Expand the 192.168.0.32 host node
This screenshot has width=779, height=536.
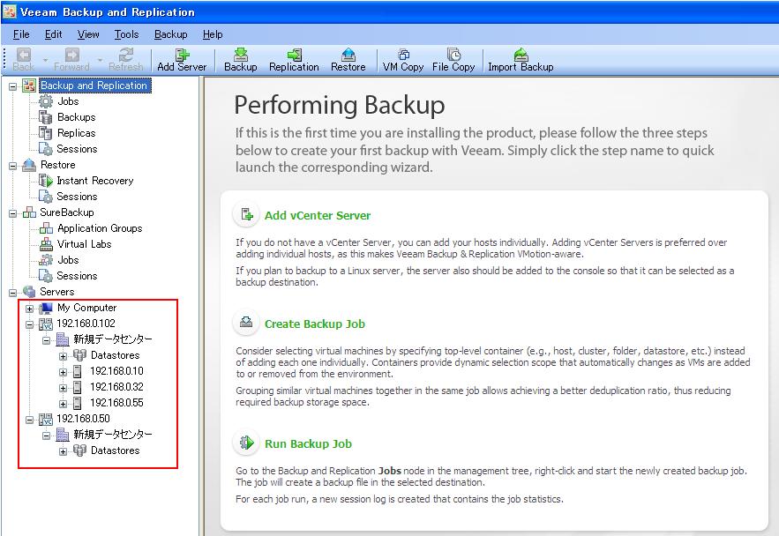click(x=64, y=388)
